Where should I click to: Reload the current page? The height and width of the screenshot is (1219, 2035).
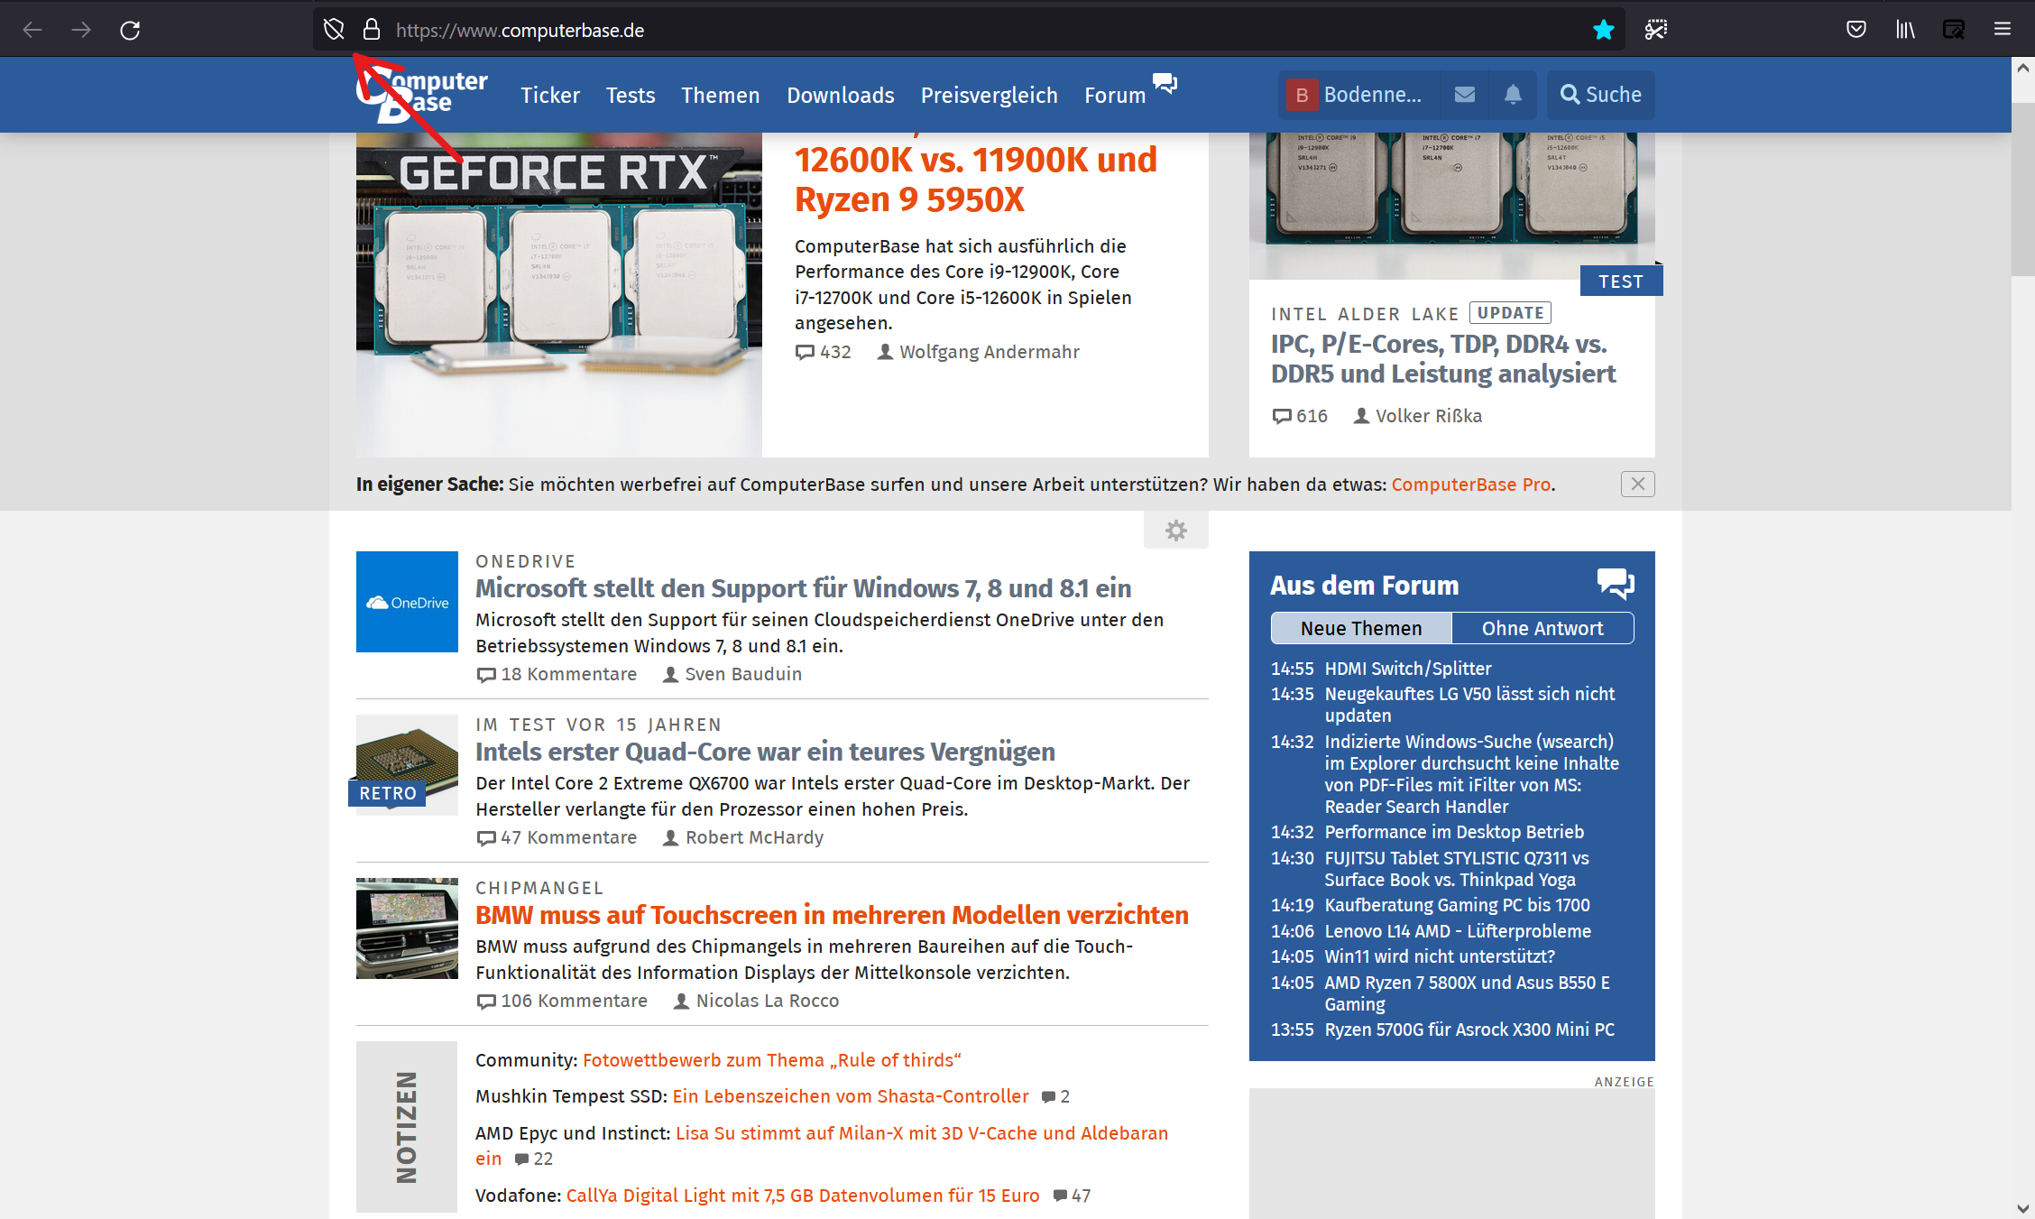[x=130, y=30]
